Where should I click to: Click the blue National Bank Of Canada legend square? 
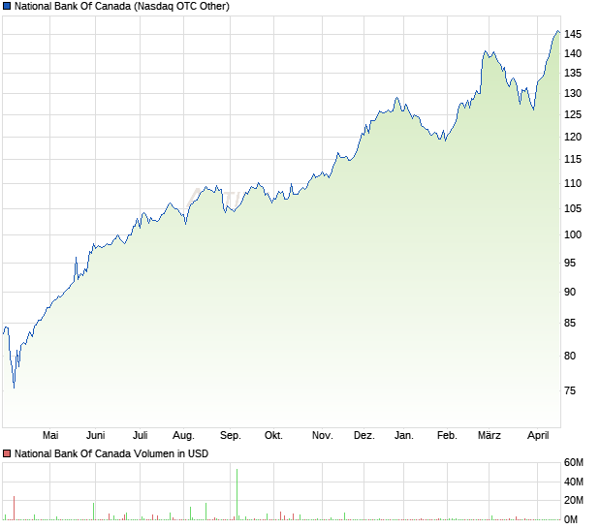(7, 6)
